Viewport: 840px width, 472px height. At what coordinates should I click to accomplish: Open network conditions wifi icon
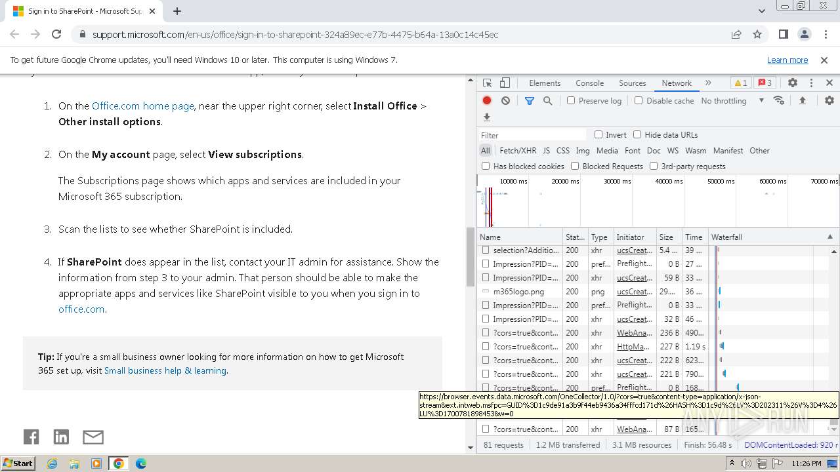(779, 100)
